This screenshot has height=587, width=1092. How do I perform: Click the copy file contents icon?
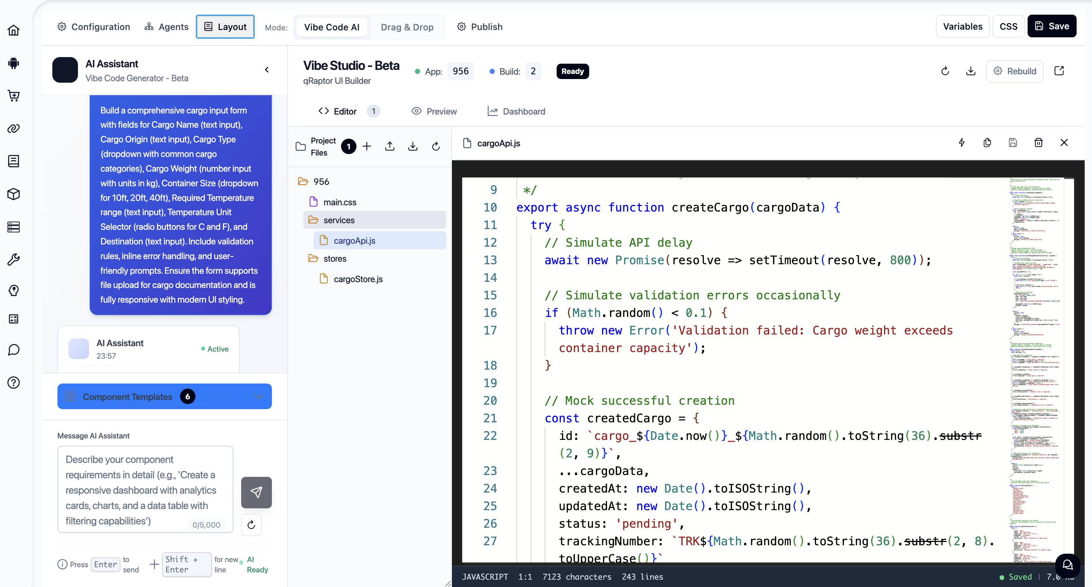click(987, 143)
